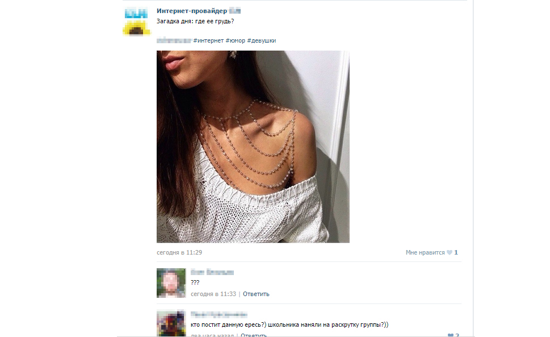Open the first commenter's blurred name
This screenshot has height=337, width=550.
pyautogui.click(x=212, y=272)
